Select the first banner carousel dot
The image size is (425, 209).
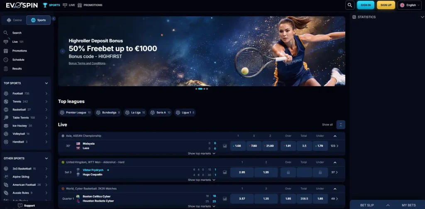coord(196,89)
